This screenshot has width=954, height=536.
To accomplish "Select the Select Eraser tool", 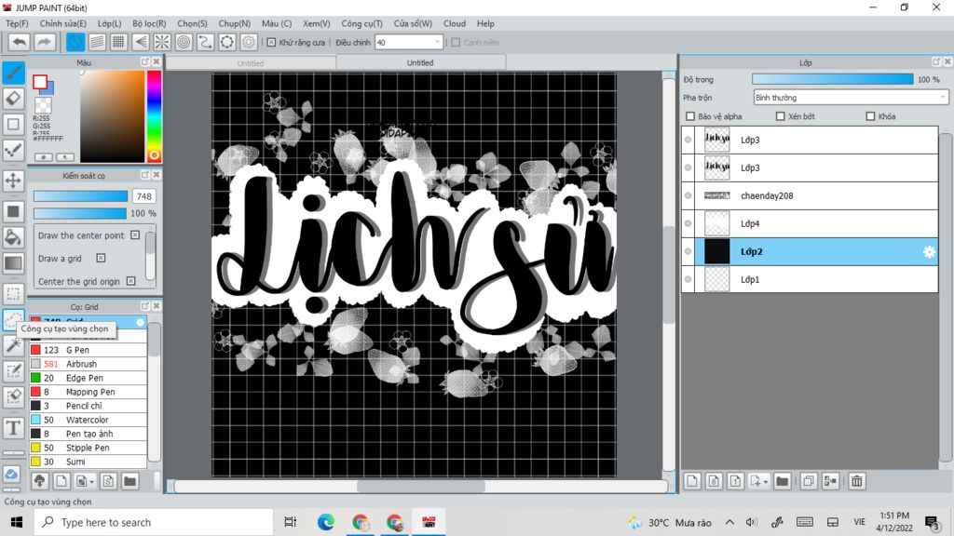I will click(x=13, y=396).
